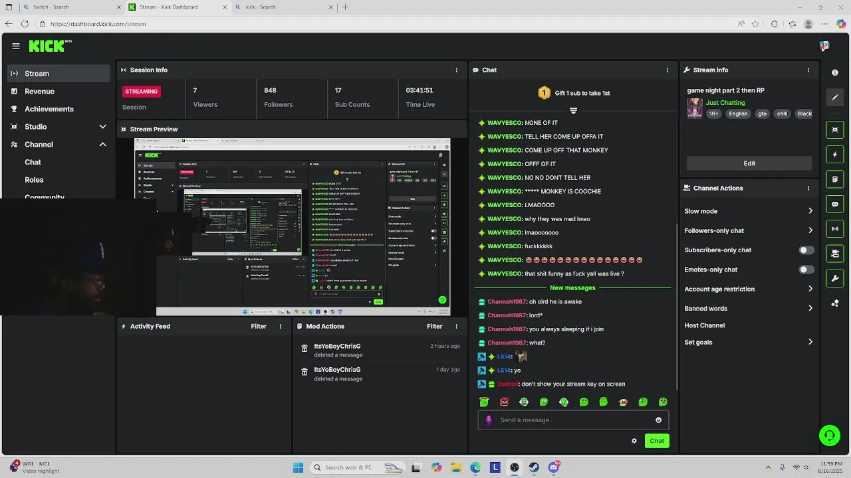Click the Send a message input field
The height and width of the screenshot is (478, 851).
coord(573,420)
